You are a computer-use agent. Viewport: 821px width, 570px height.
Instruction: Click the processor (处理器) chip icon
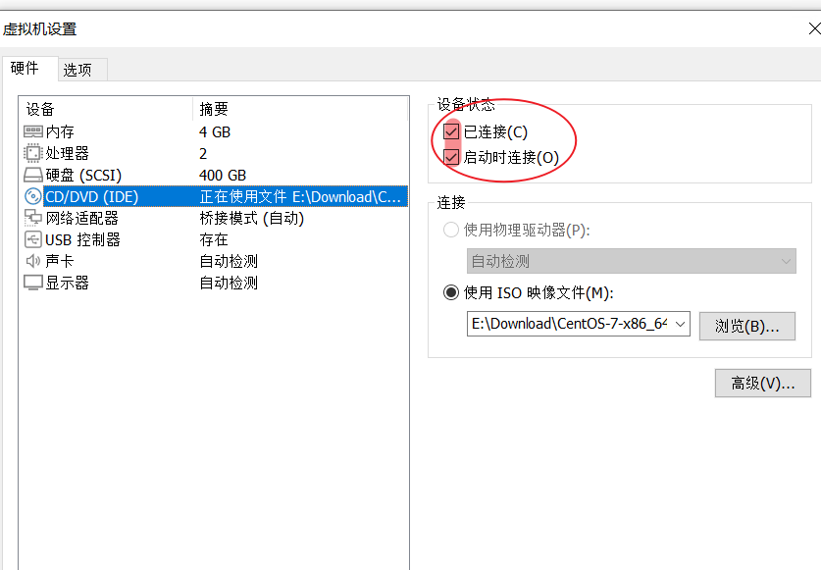(33, 153)
